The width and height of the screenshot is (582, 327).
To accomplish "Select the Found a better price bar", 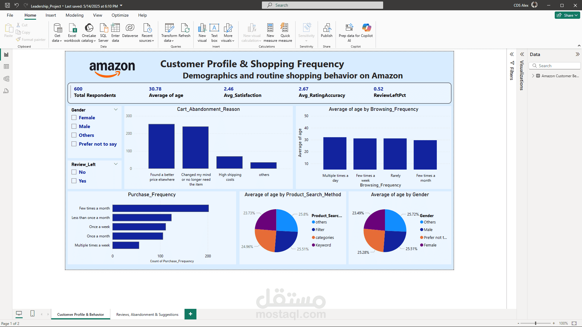I will click(x=162, y=146).
